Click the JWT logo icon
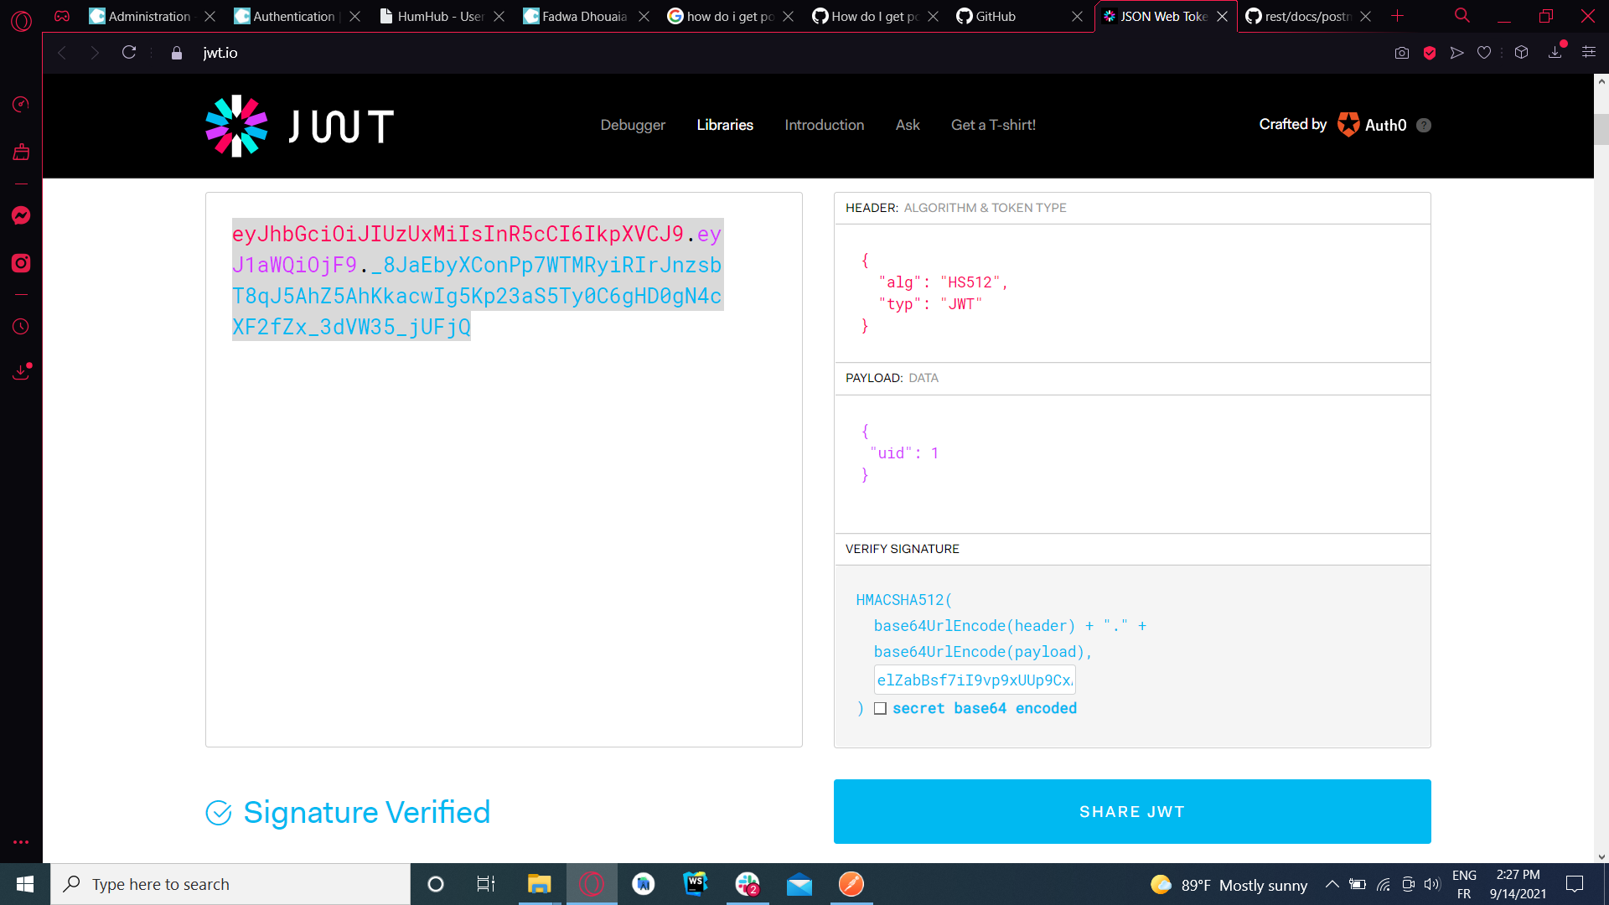 (x=236, y=126)
